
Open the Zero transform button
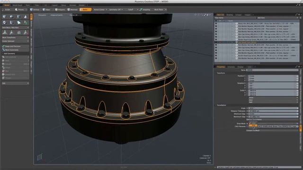click(x=273, y=100)
